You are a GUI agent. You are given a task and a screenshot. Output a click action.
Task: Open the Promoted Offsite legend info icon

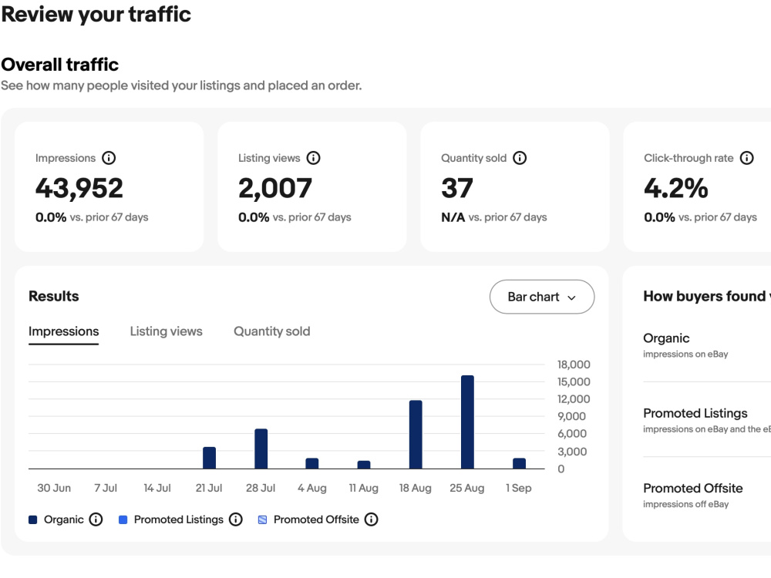coord(372,519)
